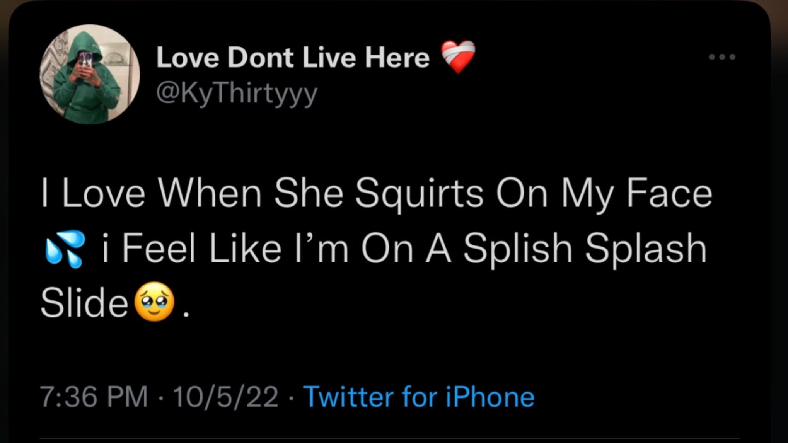
Task: Tap the water droplets emoji in the tweet
Action: 65,249
